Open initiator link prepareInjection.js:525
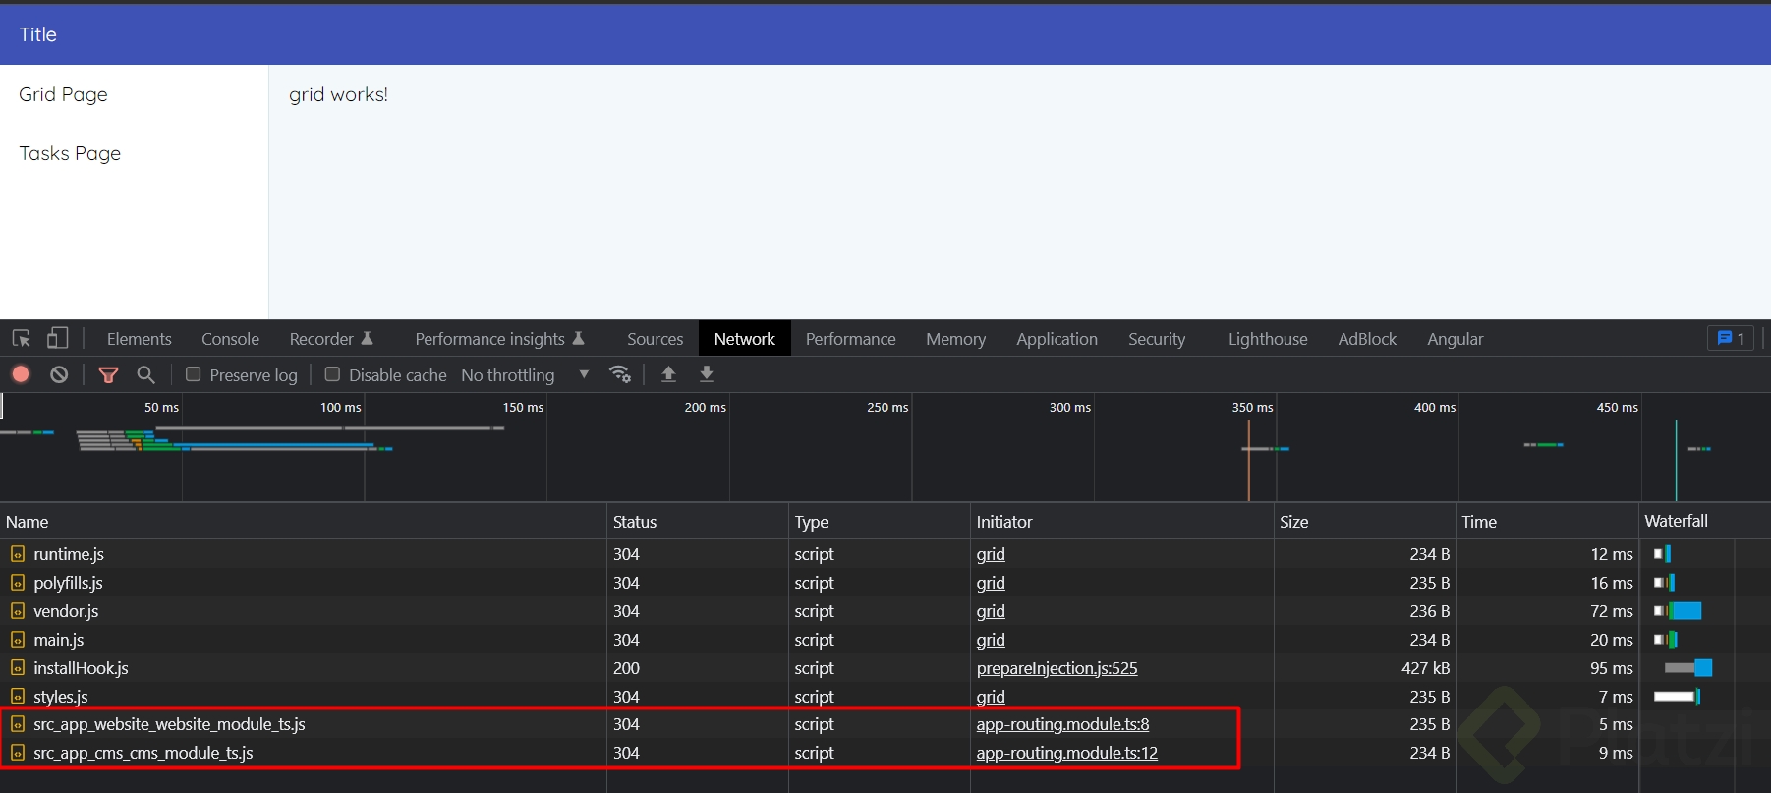 point(1057,668)
